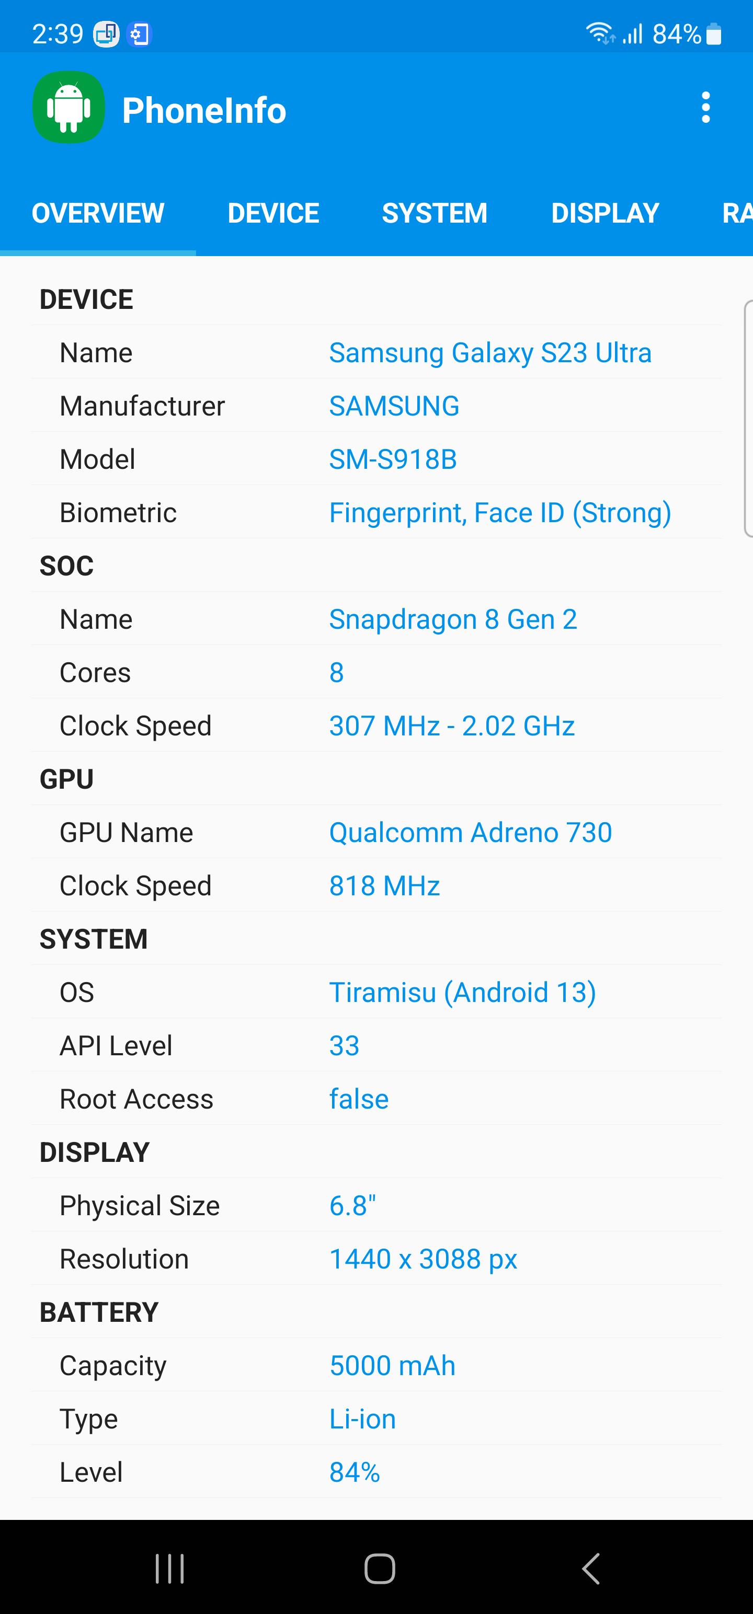This screenshot has height=1614, width=753.
Task: Select the Tiramisu (Android 13) OS entry
Action: coord(463,993)
